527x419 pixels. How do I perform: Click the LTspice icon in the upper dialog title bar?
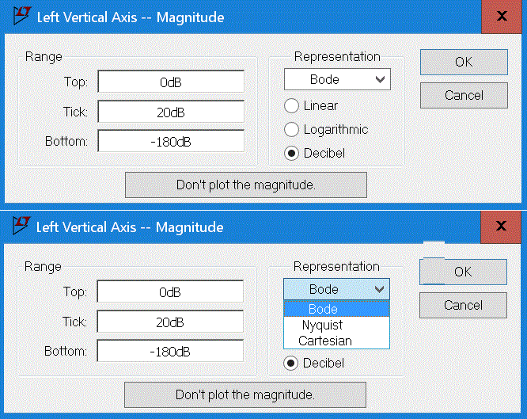pyautogui.click(x=20, y=17)
